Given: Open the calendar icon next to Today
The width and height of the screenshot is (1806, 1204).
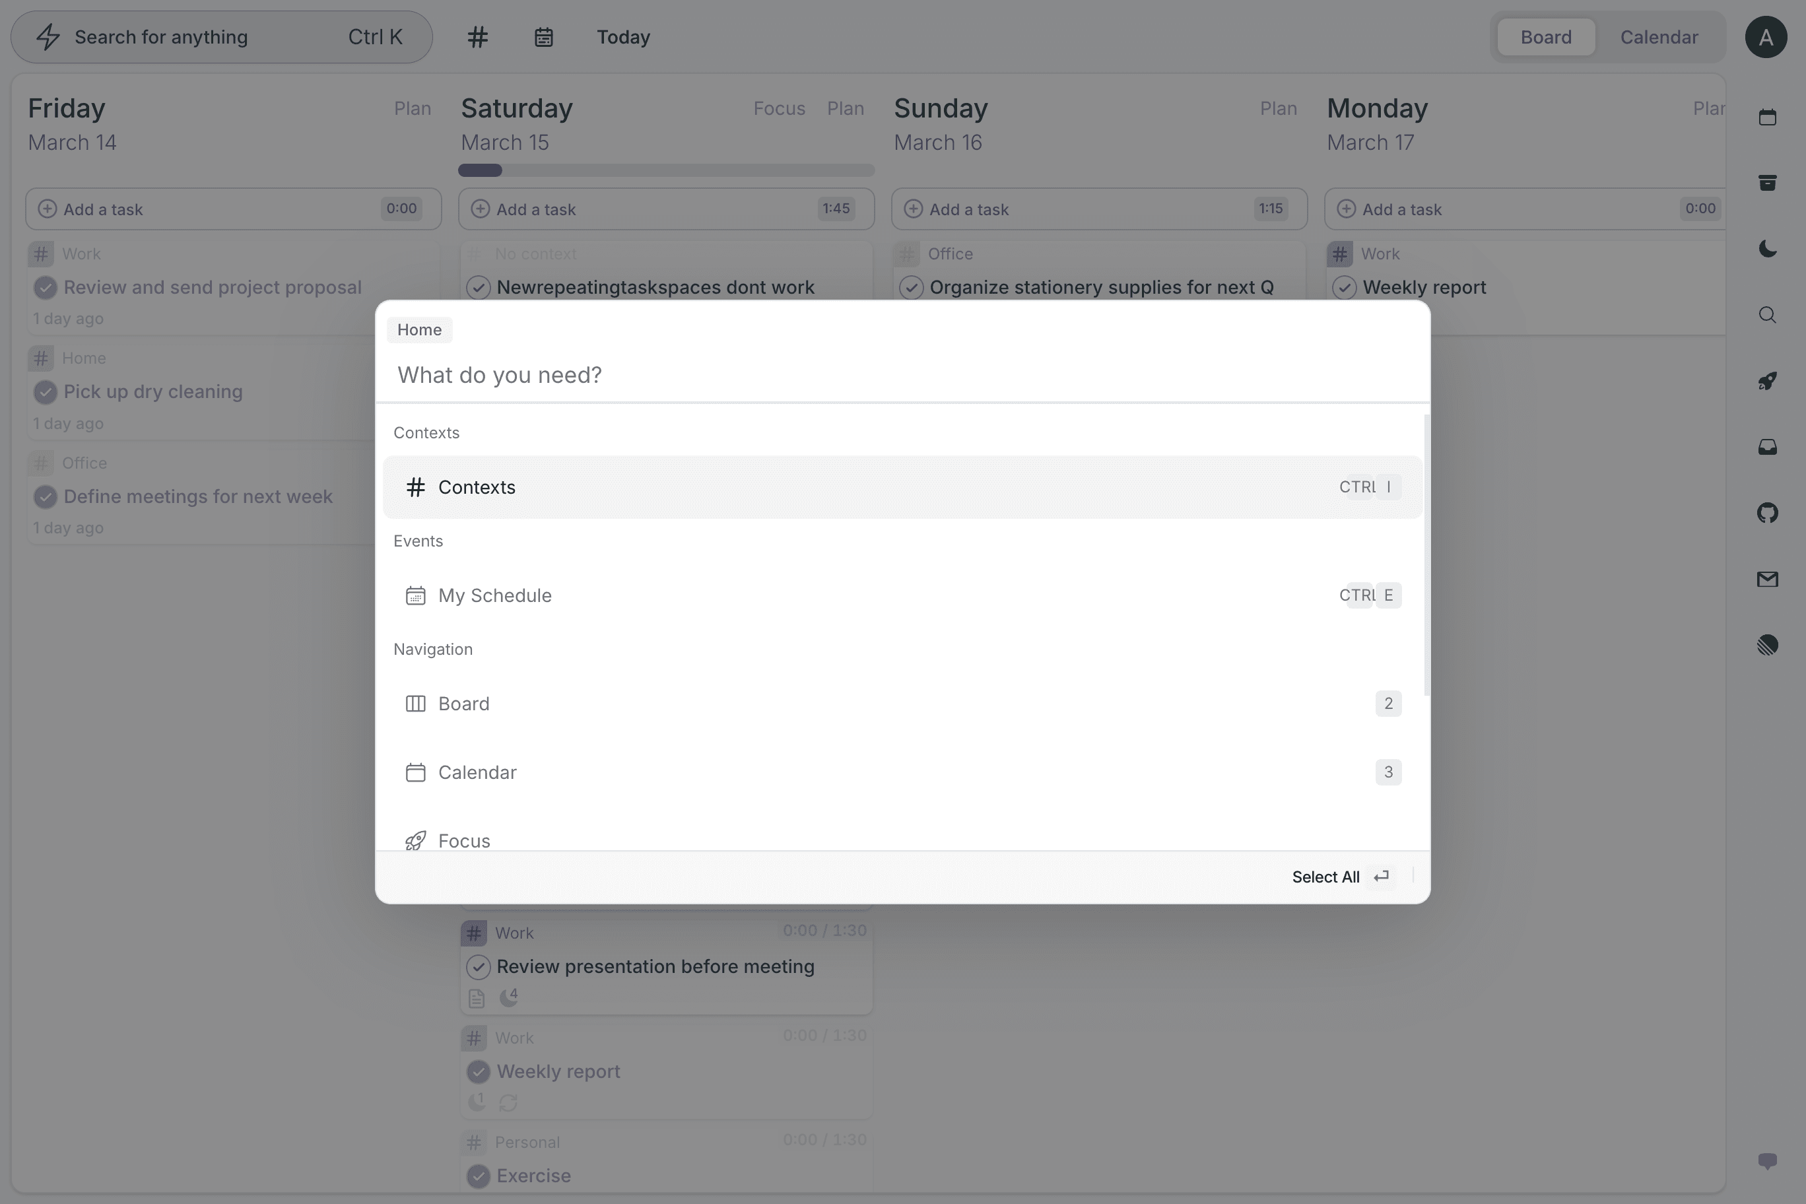Looking at the screenshot, I should pos(544,37).
